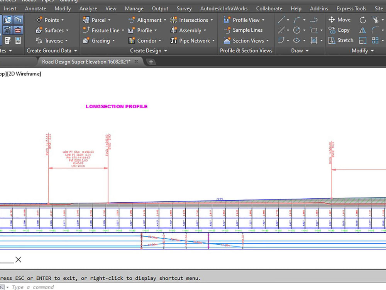Switch to the Collaborate tab

pyautogui.click(x=269, y=9)
